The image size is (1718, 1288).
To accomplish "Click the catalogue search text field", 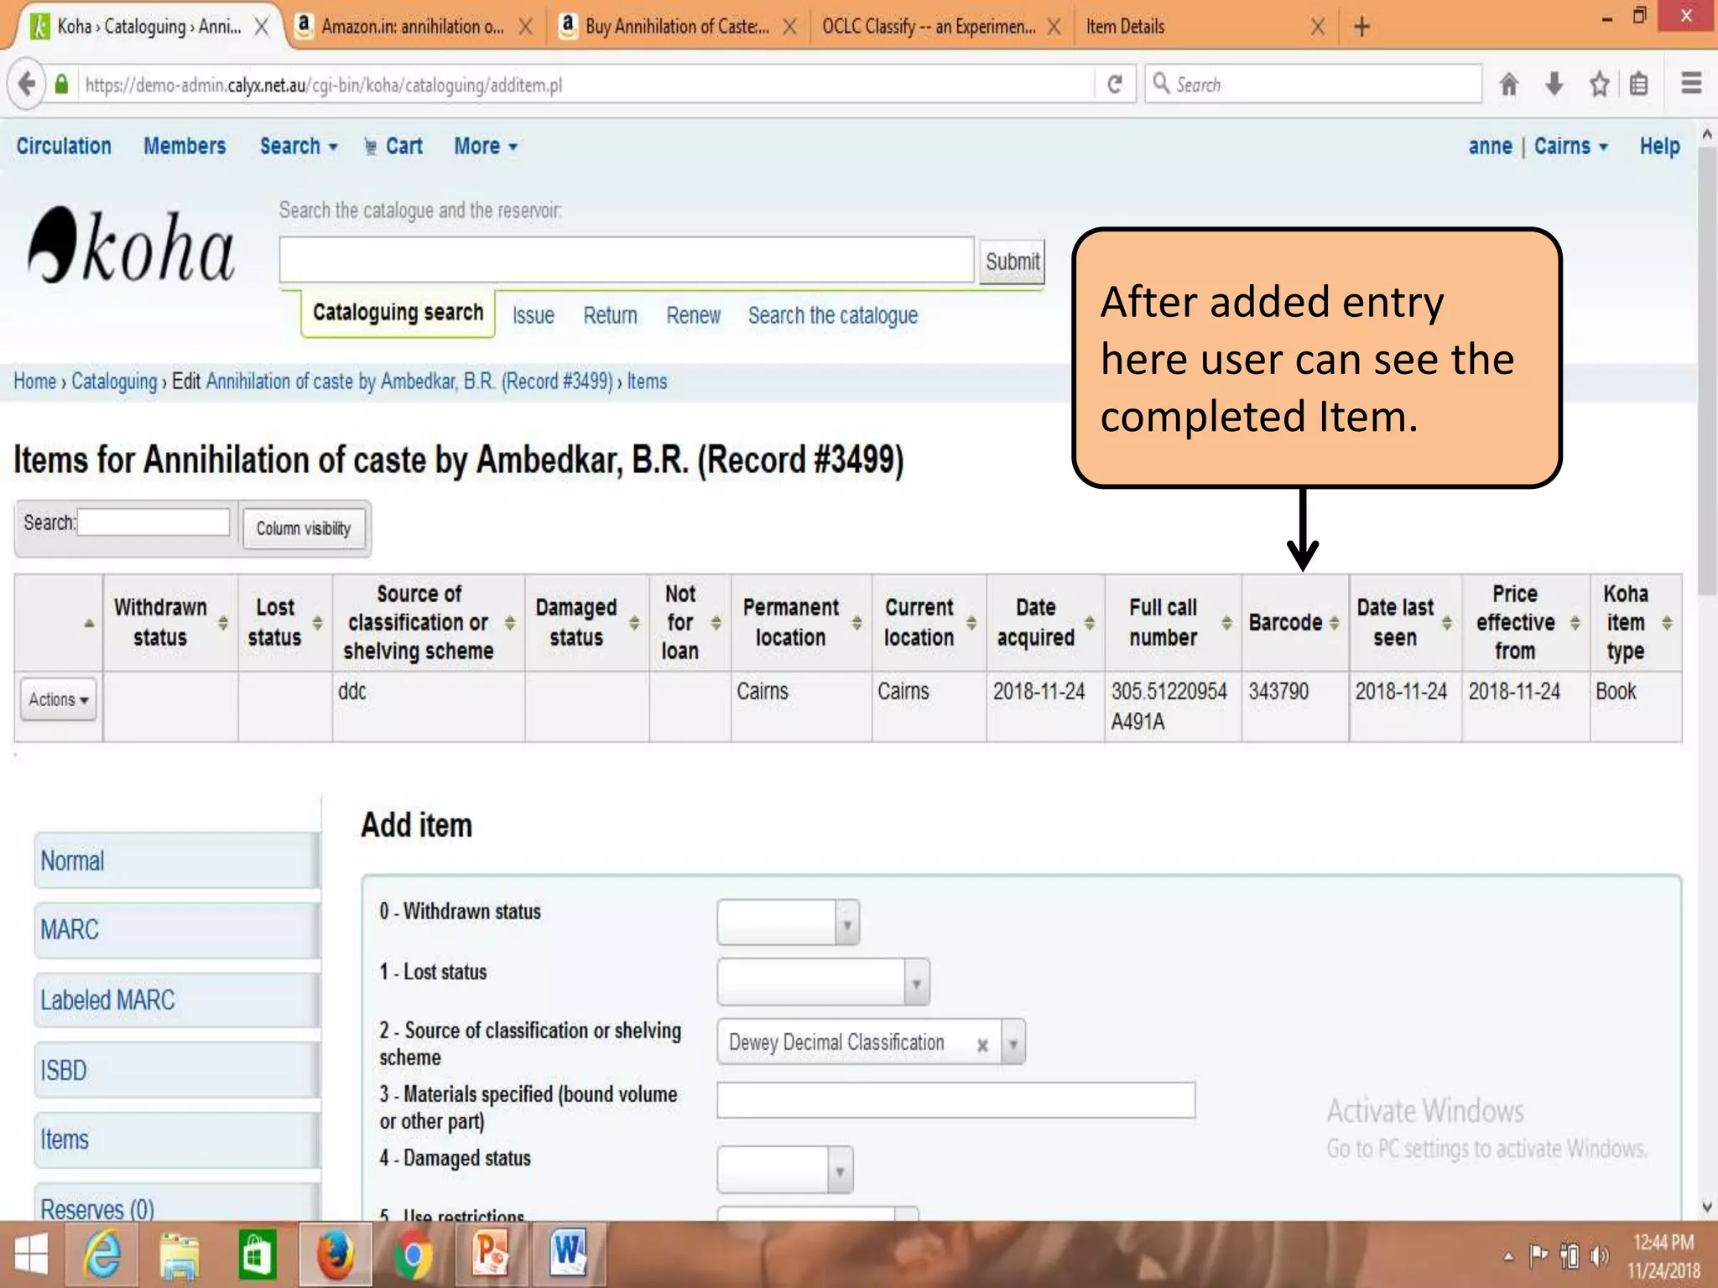I will [x=627, y=260].
